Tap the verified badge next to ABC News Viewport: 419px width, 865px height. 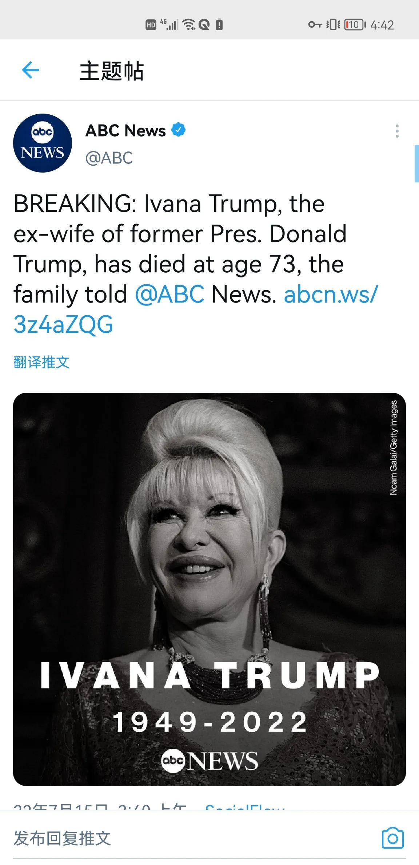click(179, 130)
